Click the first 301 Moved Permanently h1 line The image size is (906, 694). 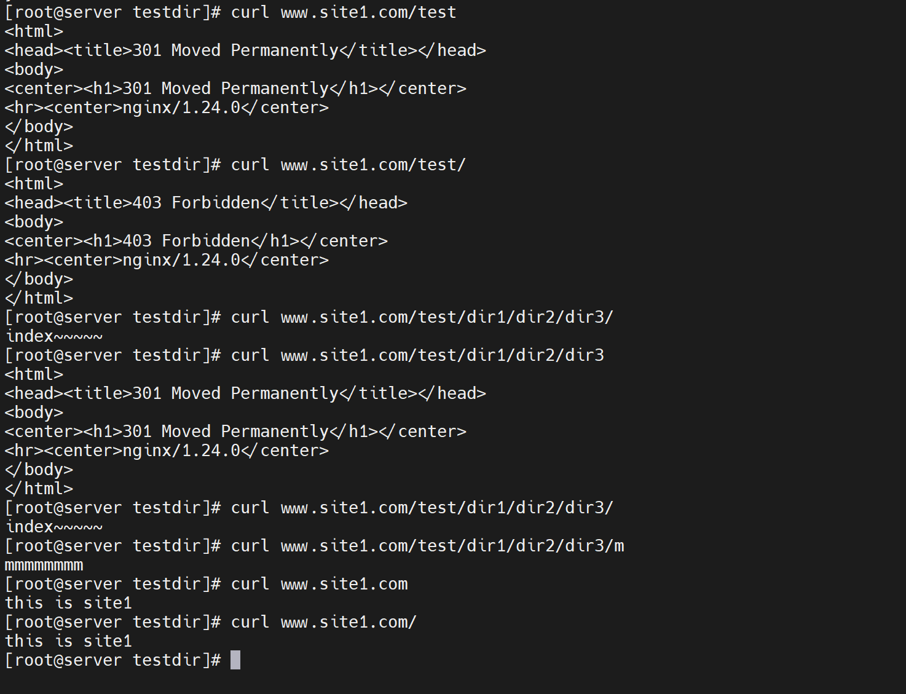coord(235,89)
